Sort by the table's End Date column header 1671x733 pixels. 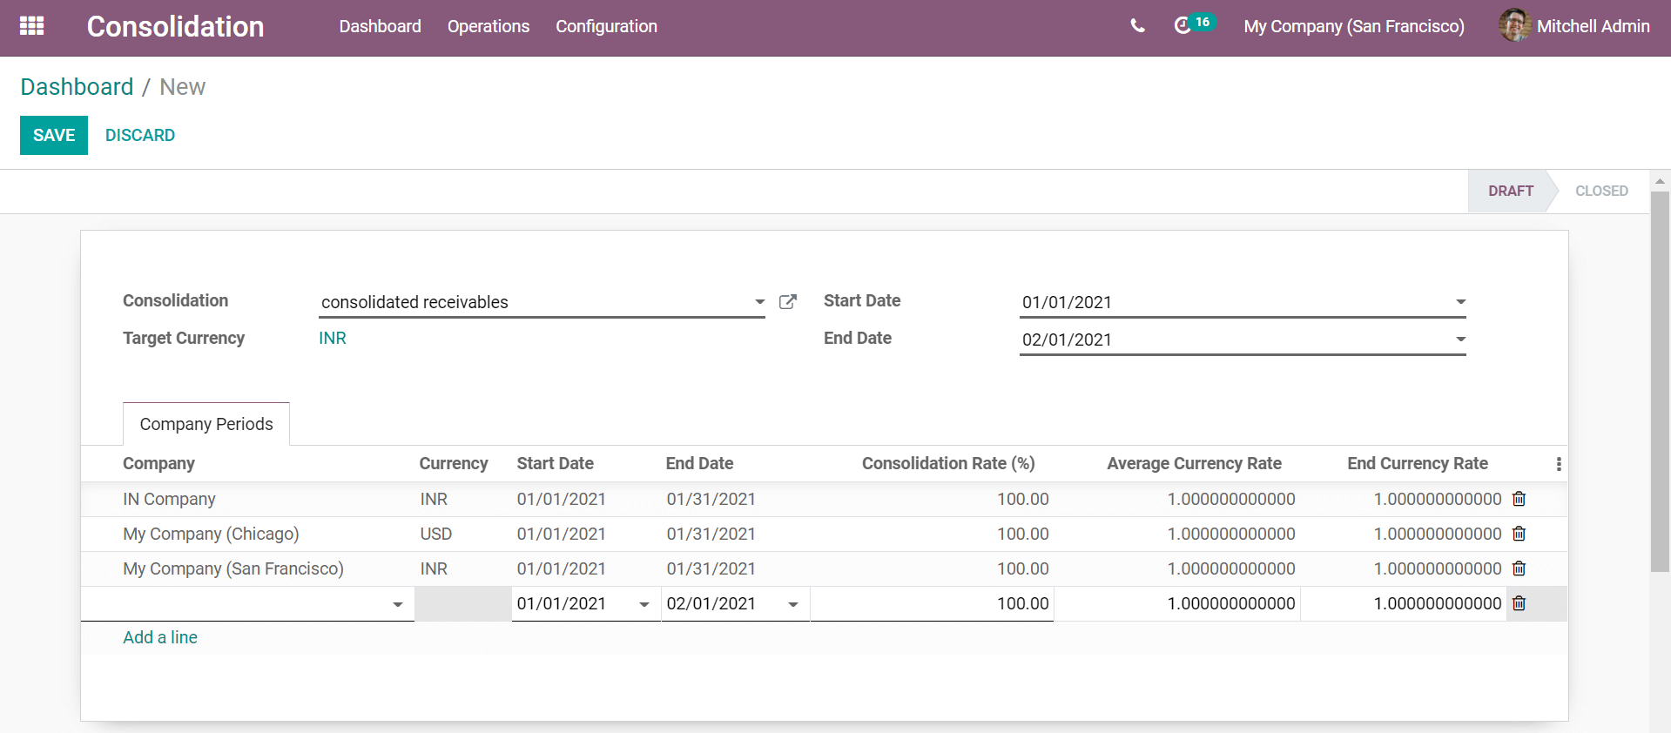pos(699,463)
